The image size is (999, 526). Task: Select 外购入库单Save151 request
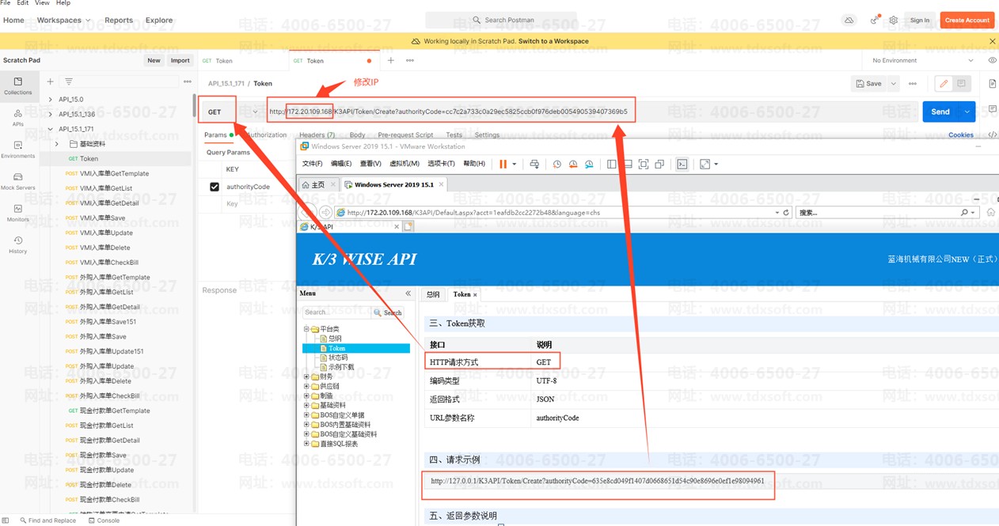(108, 322)
